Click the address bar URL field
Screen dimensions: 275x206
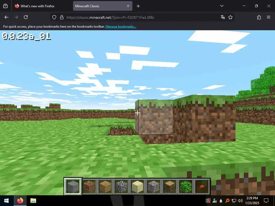142,17
